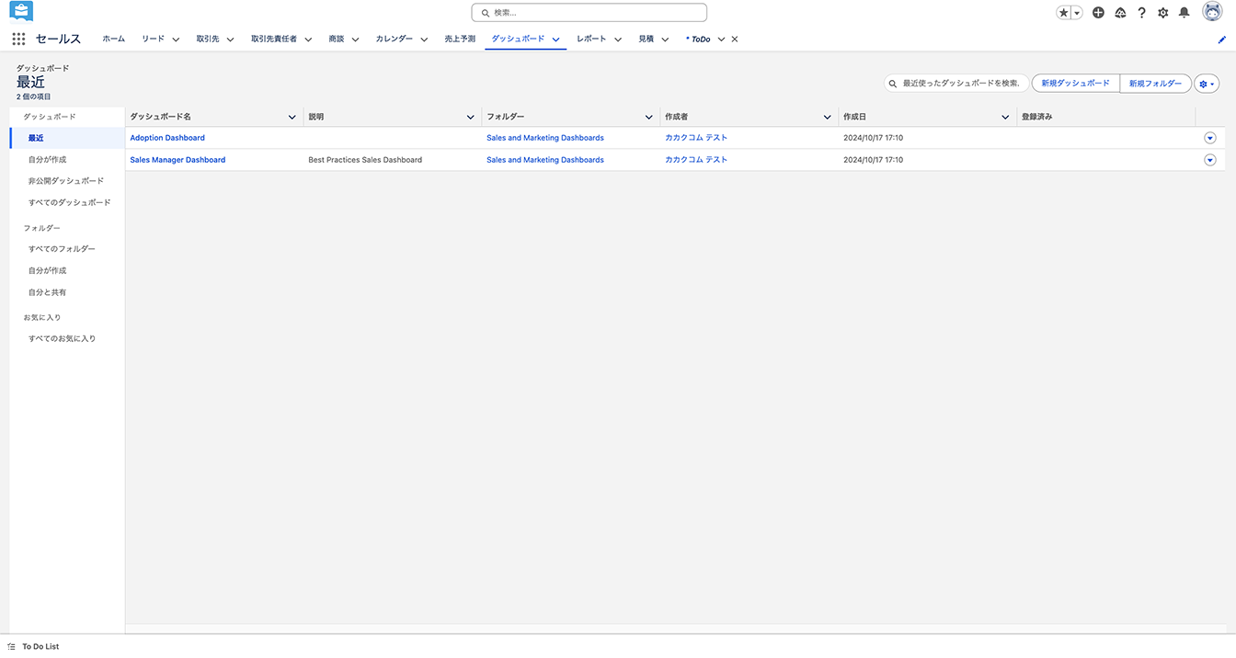Expand the カレンダー tab dropdown chevron
This screenshot has width=1236, height=658.
coord(424,40)
